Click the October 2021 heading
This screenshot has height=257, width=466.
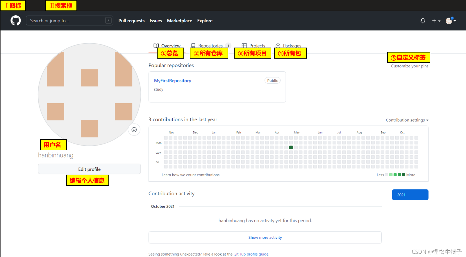(163, 207)
